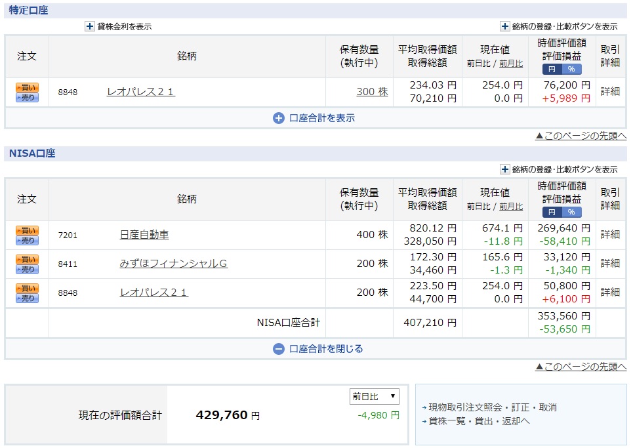Click 売り button for みずほフィナンシャルG
This screenshot has height=448, width=633.
(x=27, y=269)
